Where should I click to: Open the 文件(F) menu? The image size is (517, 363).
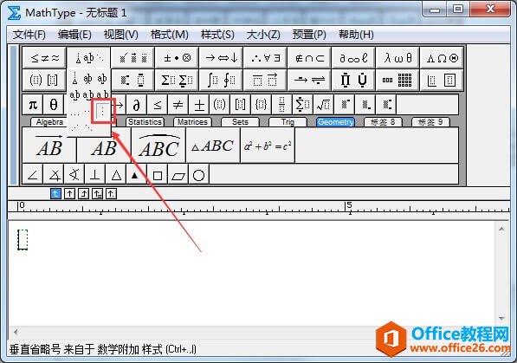(x=29, y=35)
